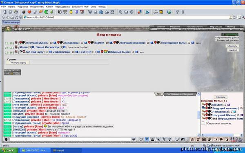The width and height of the screenshot is (245, 153).
Task: Enable the 'Обновлять автомат.' checkbox
Action: (203, 123)
